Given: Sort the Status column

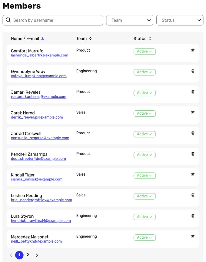Looking at the screenshot, I should point(150,39).
